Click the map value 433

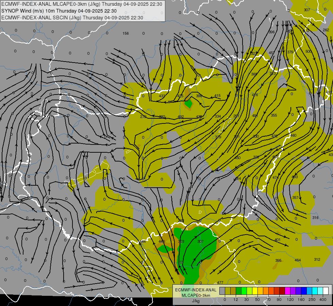point(162,96)
